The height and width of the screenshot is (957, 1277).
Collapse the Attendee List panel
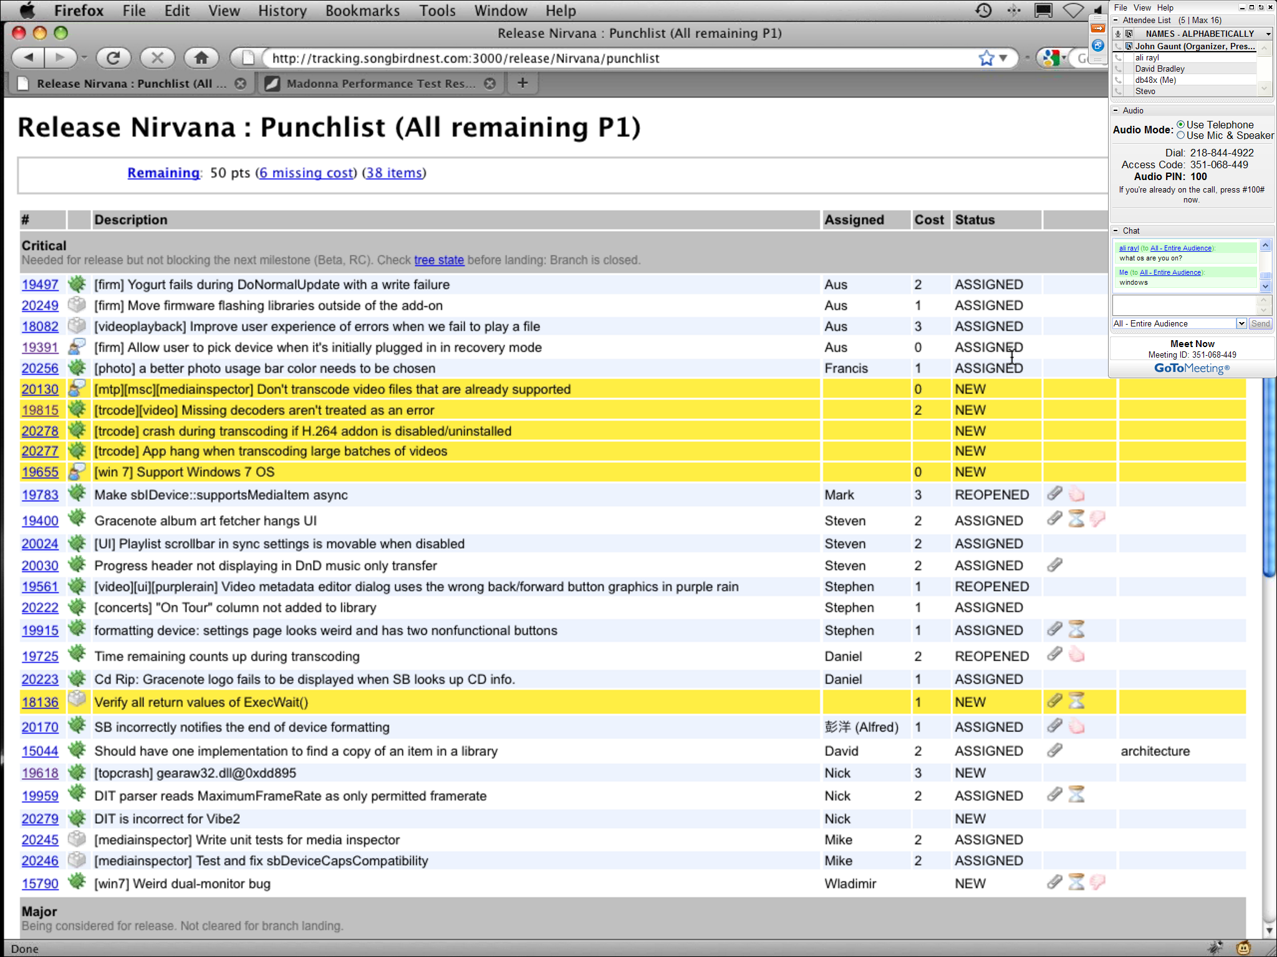1116,20
